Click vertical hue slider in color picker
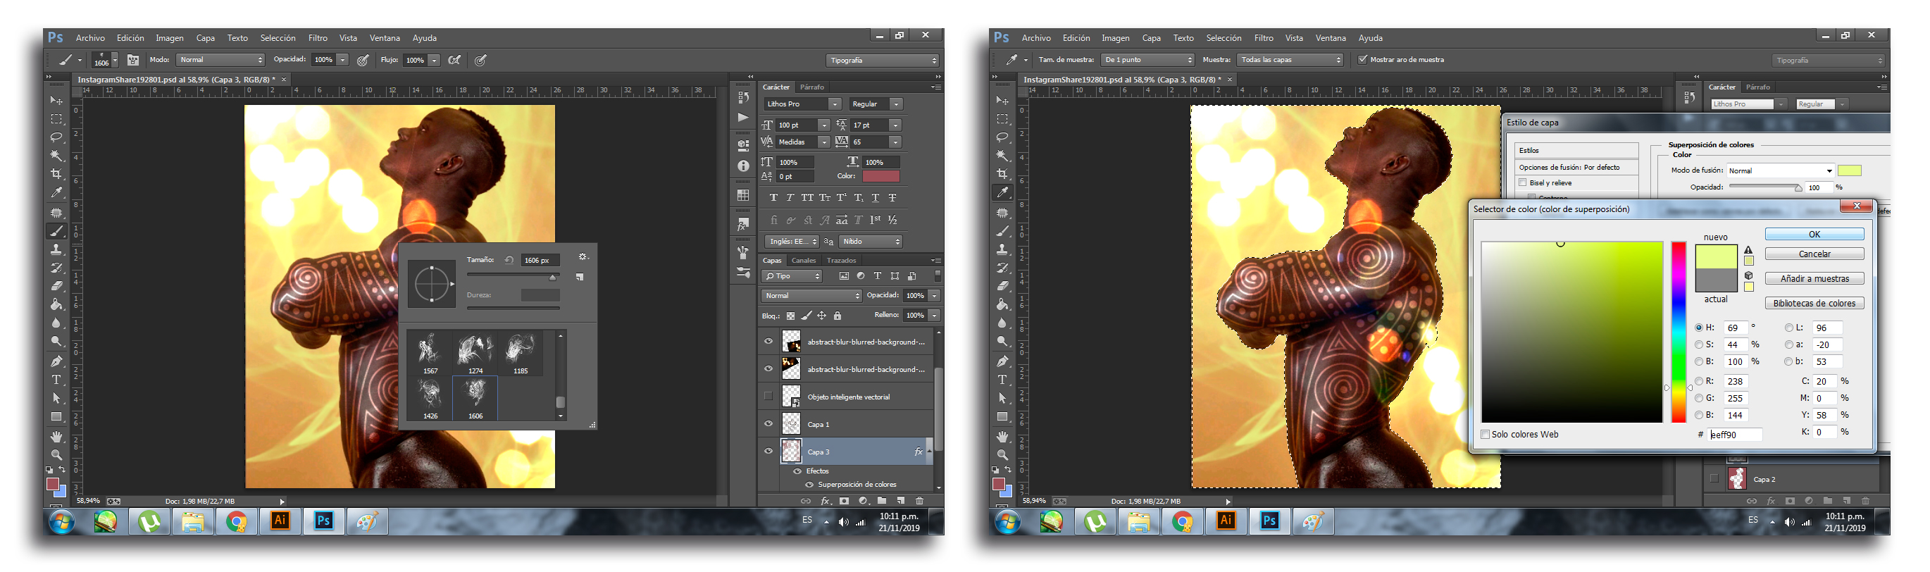This screenshot has width=1930, height=572. click(x=1679, y=332)
